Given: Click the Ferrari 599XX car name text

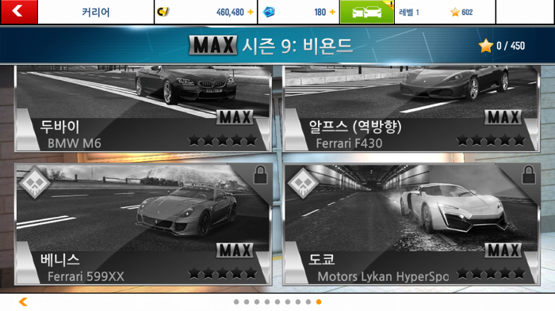Looking at the screenshot, I should point(86,276).
